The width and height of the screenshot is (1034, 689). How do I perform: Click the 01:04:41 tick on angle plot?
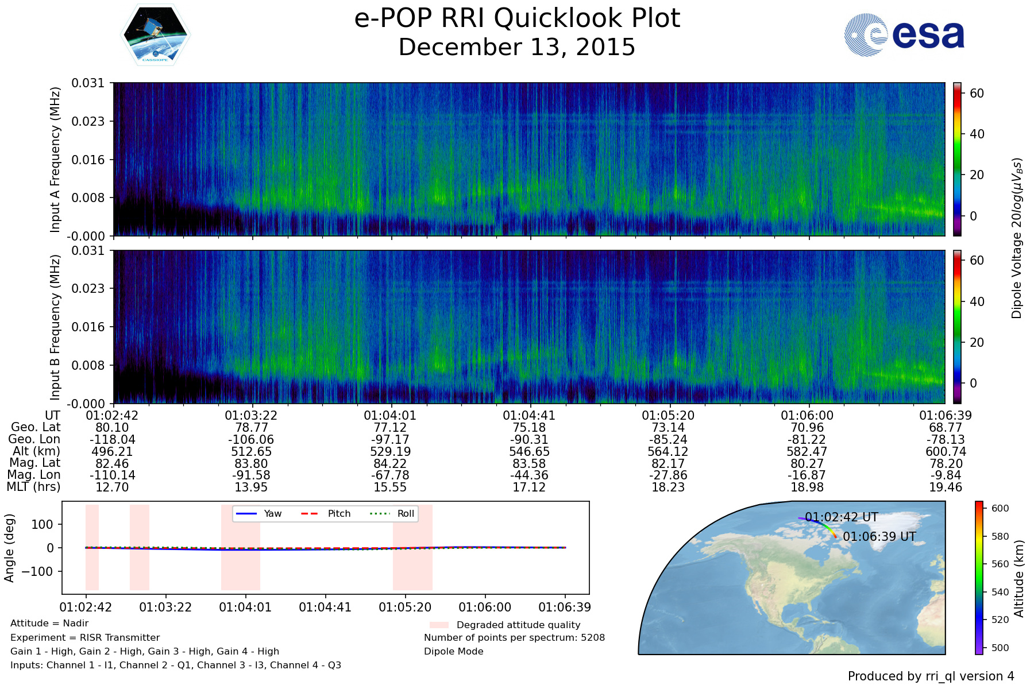point(325,607)
